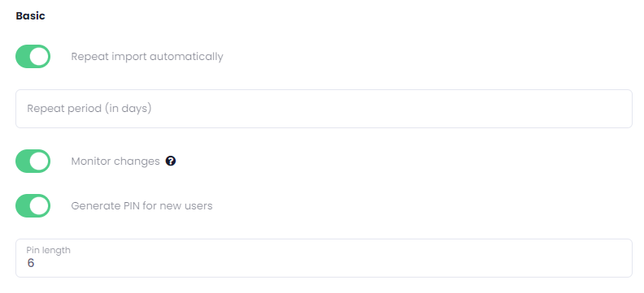
Task: Click the white knob of the Monitor changes toggle
Action: (x=39, y=161)
